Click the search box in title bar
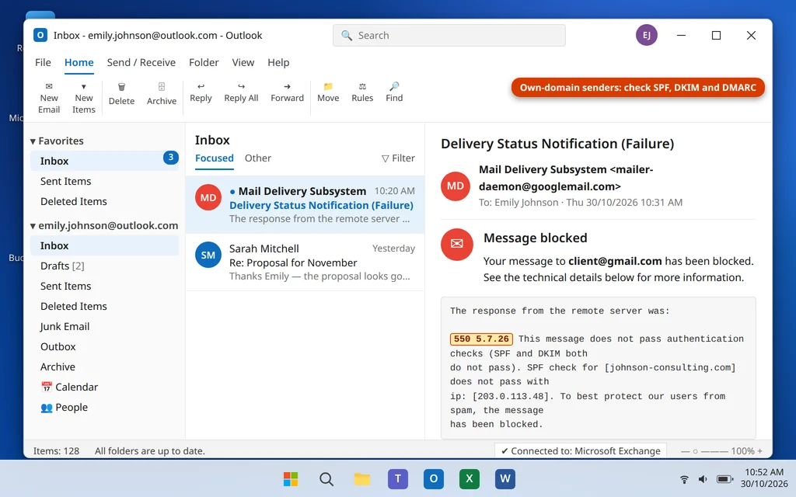The image size is (796, 497). pyautogui.click(x=449, y=35)
